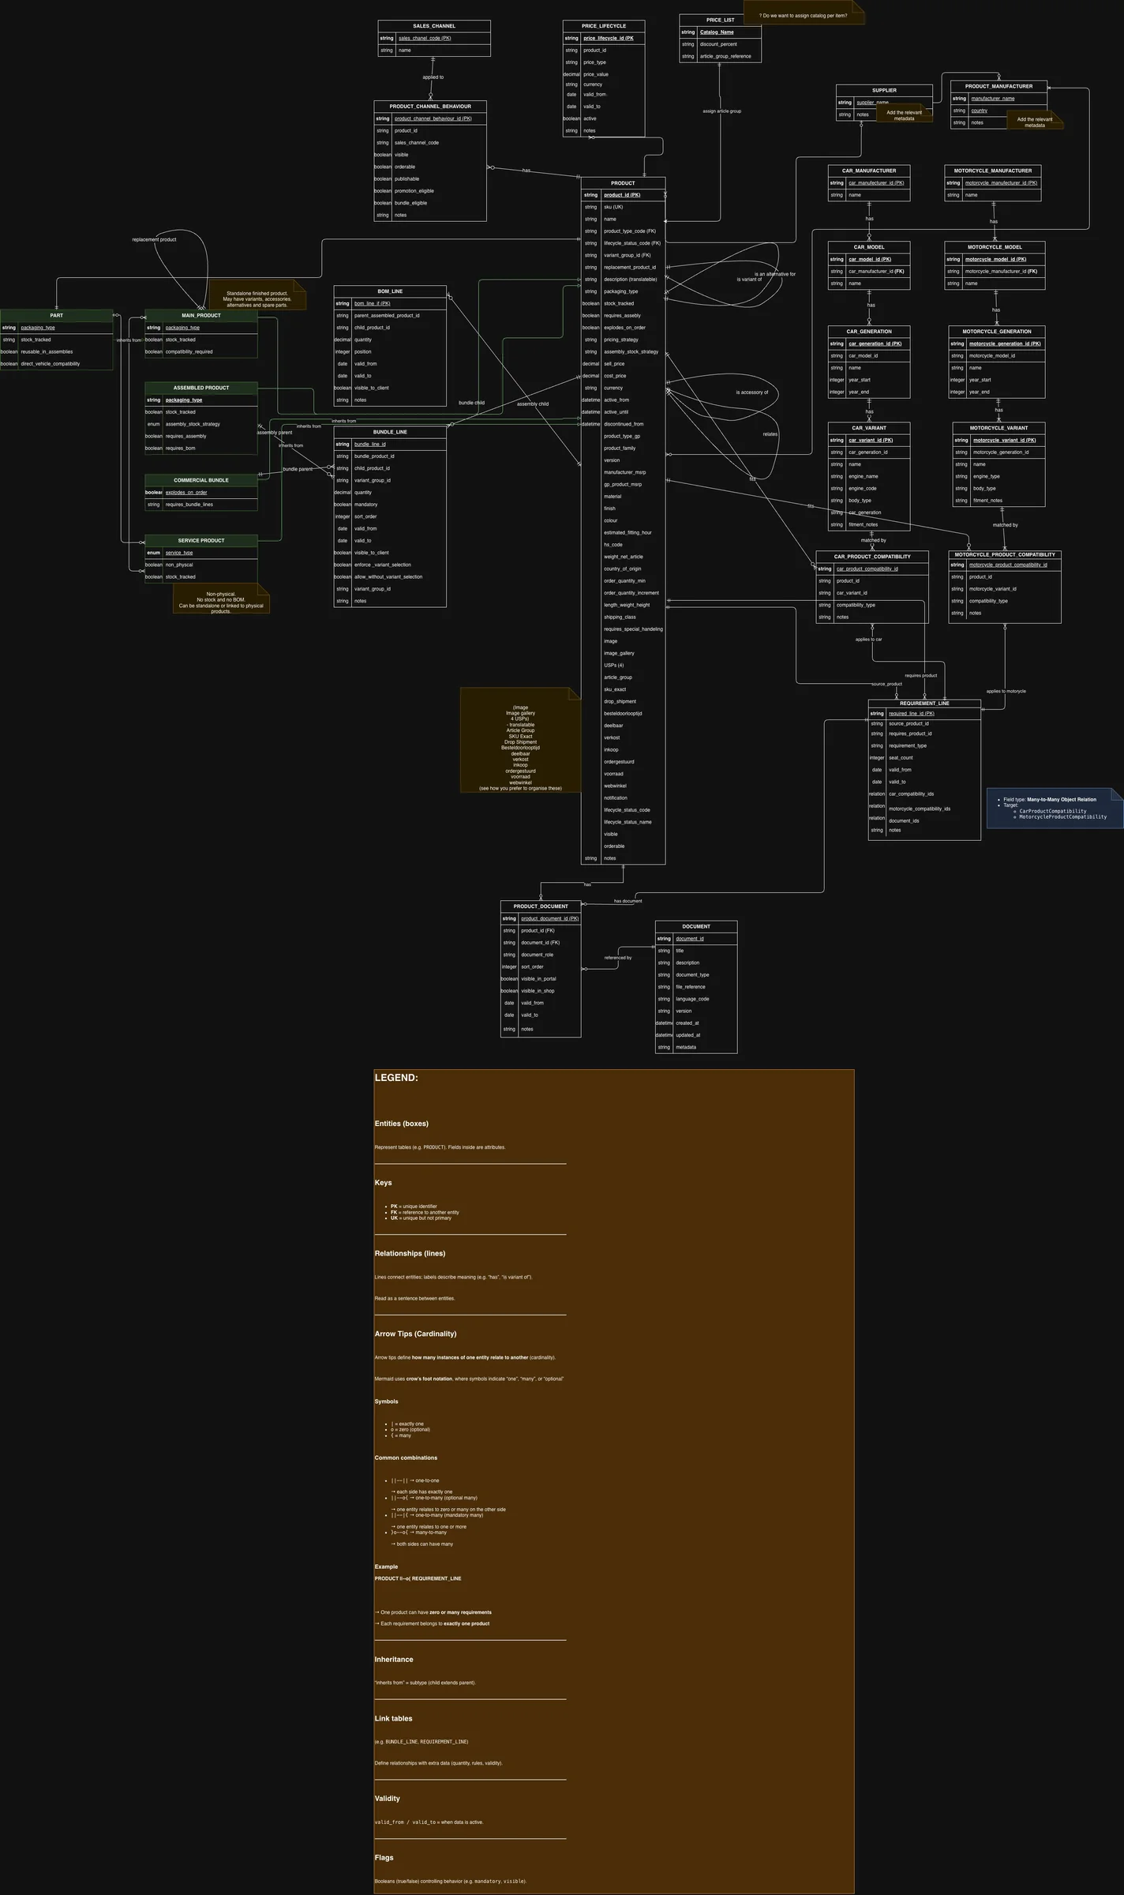The width and height of the screenshot is (1124, 1895).
Task: Click the MOTORCYCLE_GENERATION entity title
Action: (x=997, y=332)
